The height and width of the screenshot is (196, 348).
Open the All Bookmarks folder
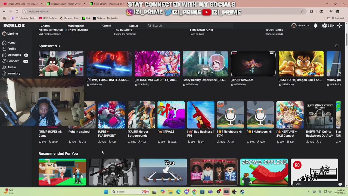click(x=336, y=18)
